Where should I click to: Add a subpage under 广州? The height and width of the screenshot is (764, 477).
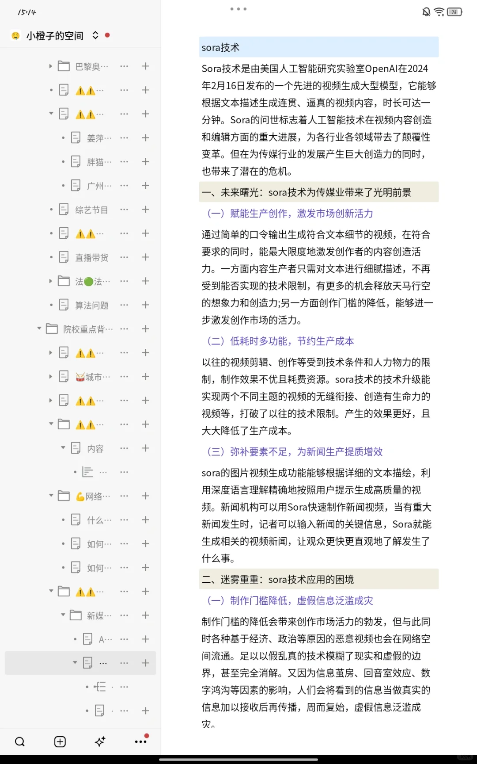pyautogui.click(x=145, y=186)
